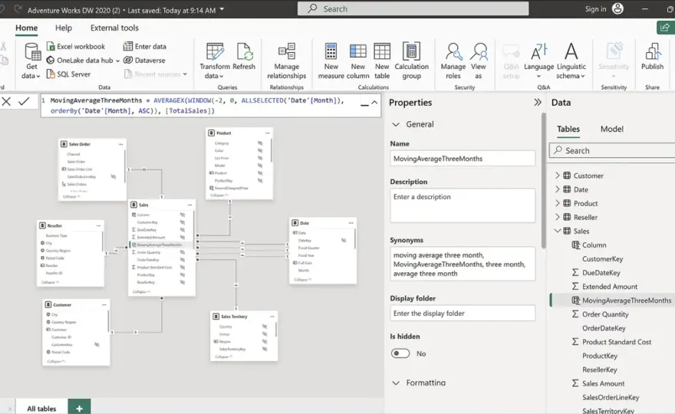Open Date table card ellipsis menu

(351, 223)
